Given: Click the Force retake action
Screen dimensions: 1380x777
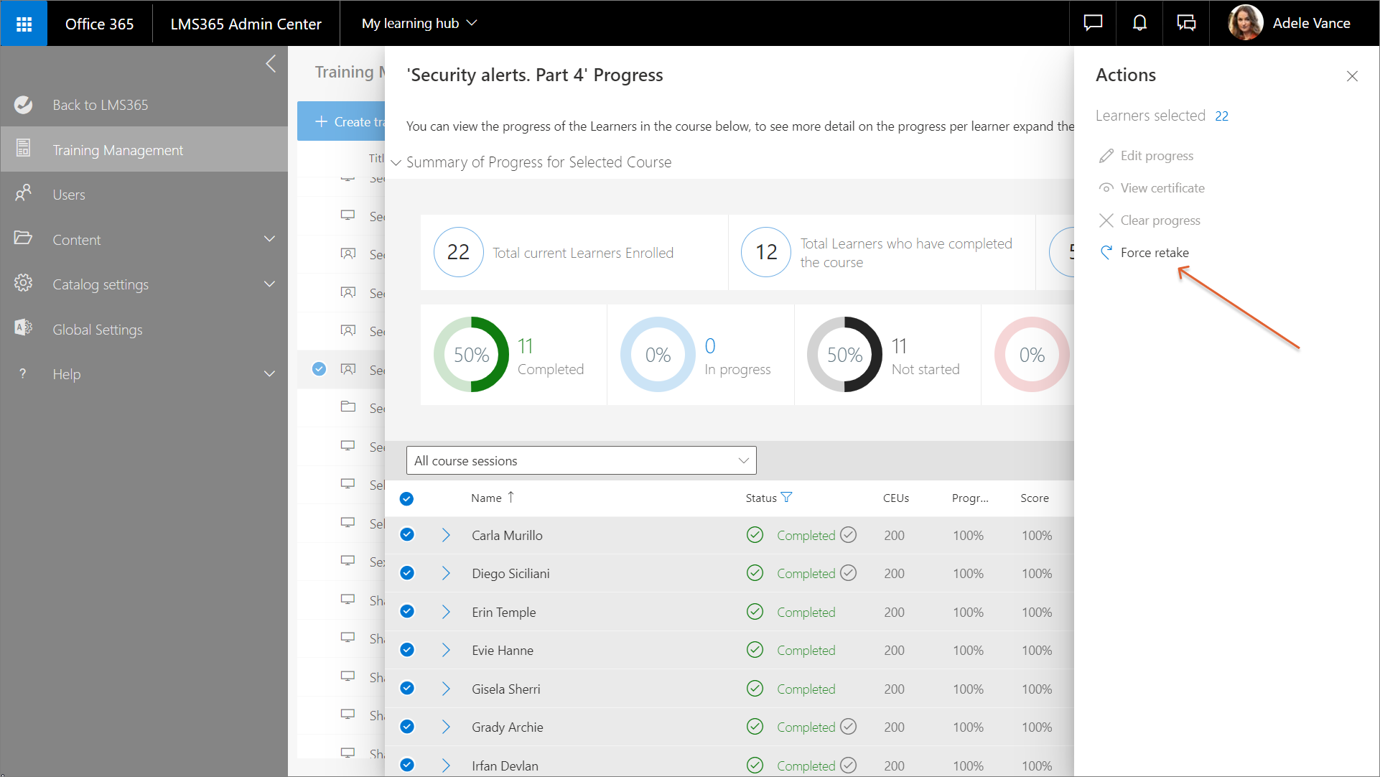Looking at the screenshot, I should click(x=1154, y=253).
